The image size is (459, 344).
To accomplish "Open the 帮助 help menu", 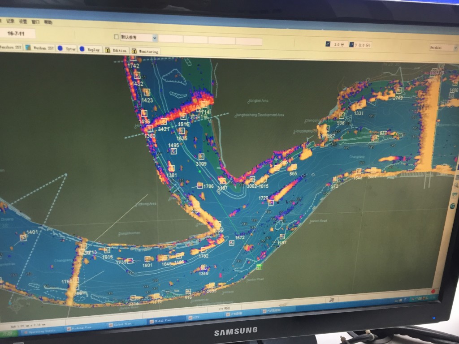I will pyautogui.click(x=48, y=22).
